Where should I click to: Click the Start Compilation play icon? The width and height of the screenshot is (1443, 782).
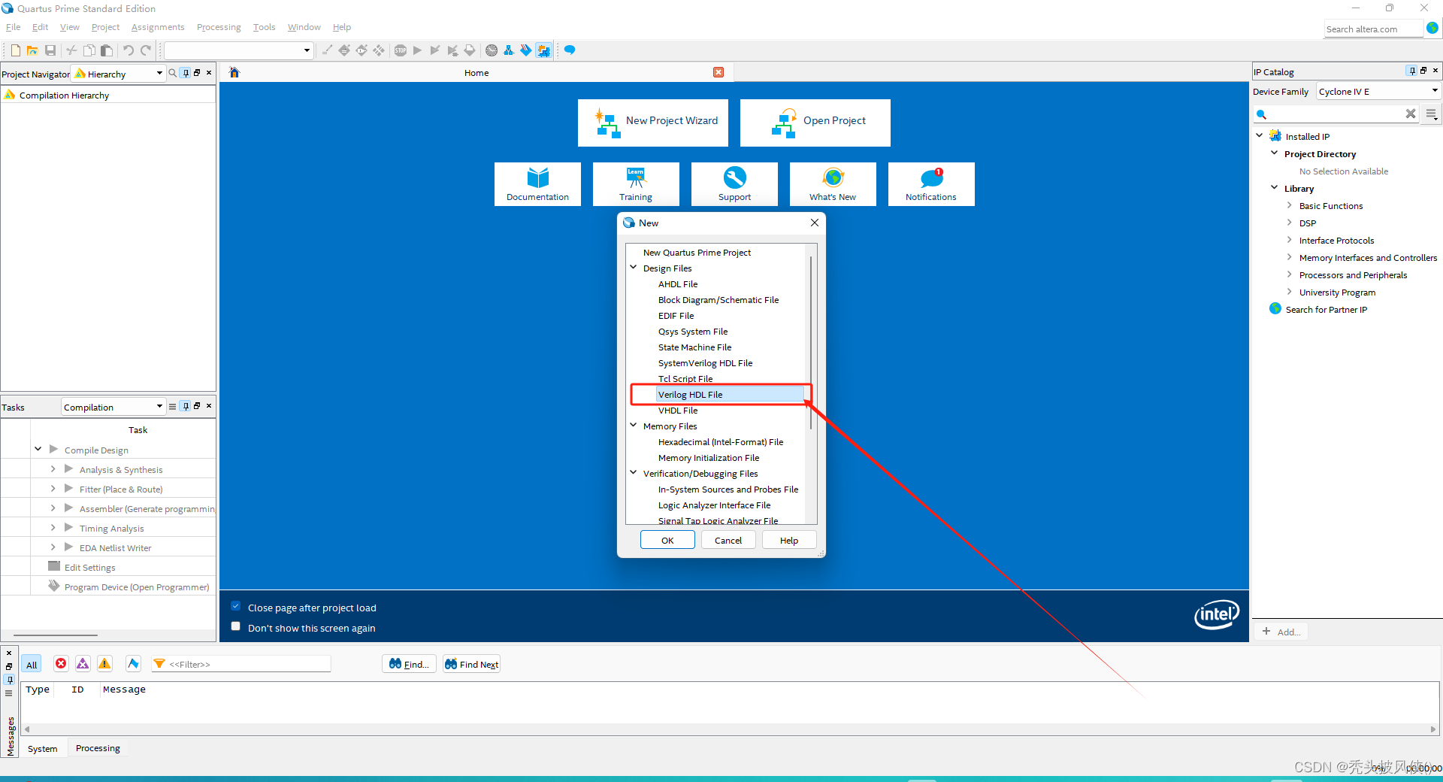[417, 50]
